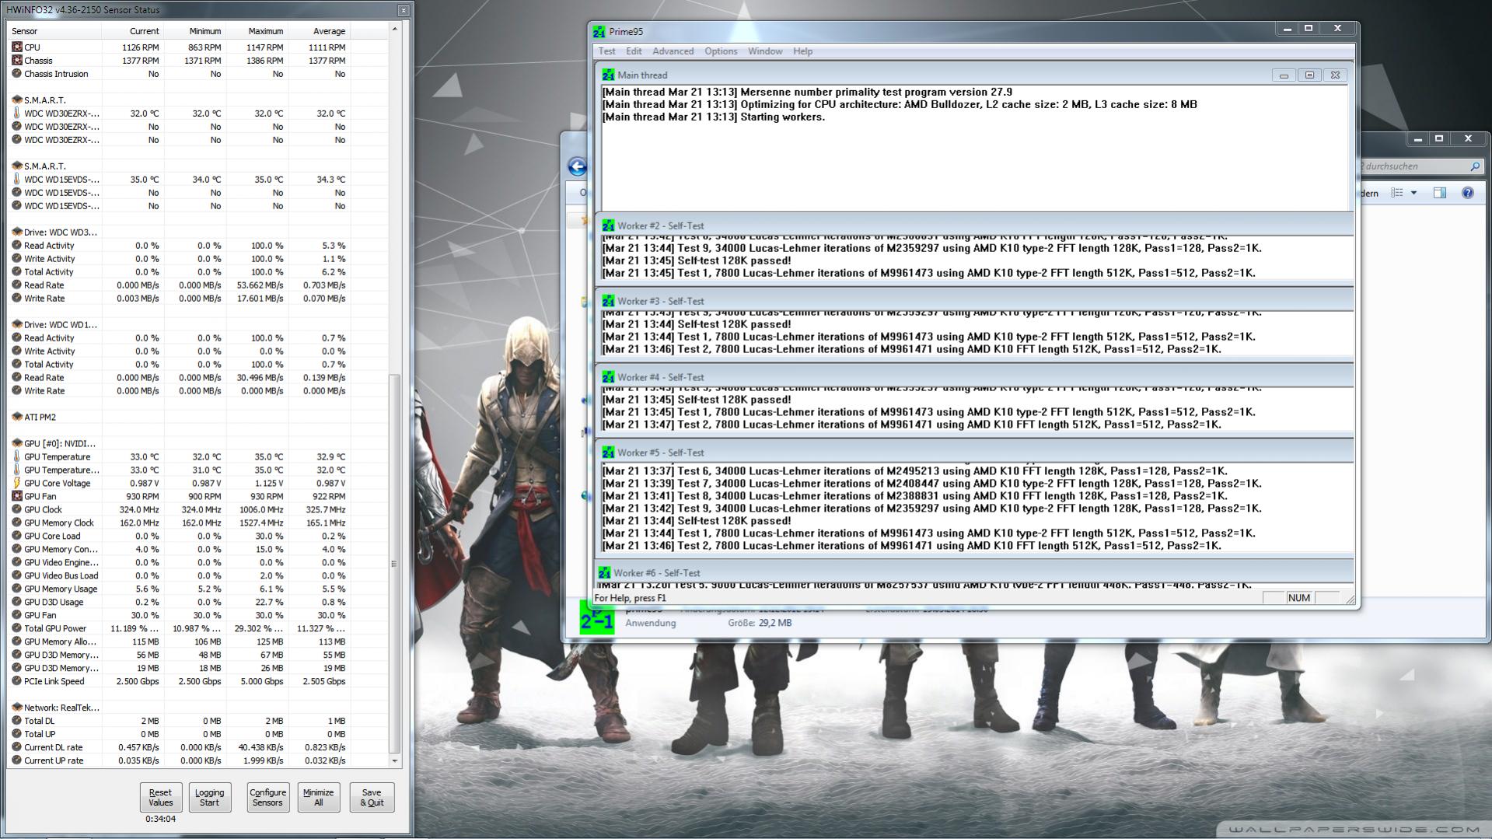This screenshot has width=1492, height=839.
Task: Click the ATI PM2 sensor group icon
Action: [17, 418]
